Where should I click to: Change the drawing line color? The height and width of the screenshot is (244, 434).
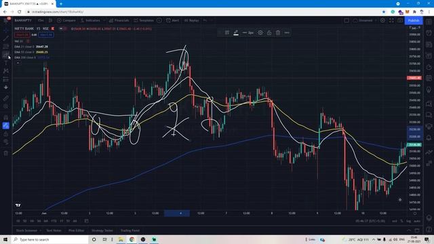(236, 33)
